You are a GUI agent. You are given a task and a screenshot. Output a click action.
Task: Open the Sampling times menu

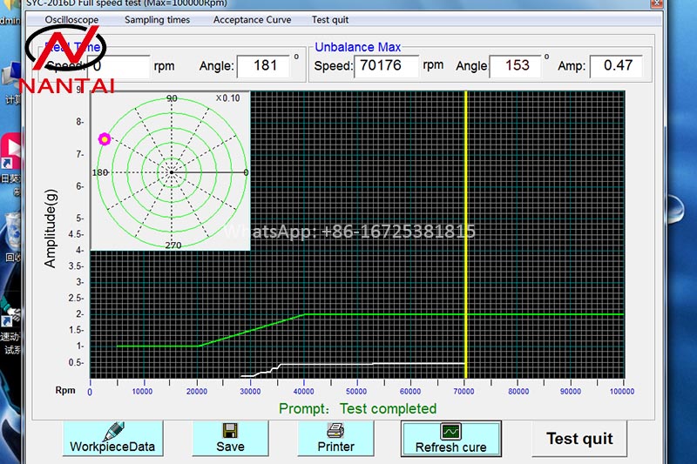tap(157, 20)
